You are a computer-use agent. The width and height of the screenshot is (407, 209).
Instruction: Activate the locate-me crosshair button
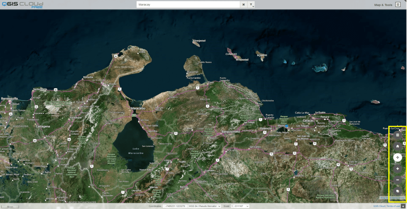point(397,157)
